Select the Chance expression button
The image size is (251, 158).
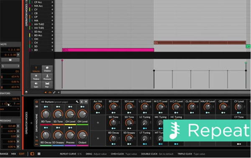tap(47, 69)
